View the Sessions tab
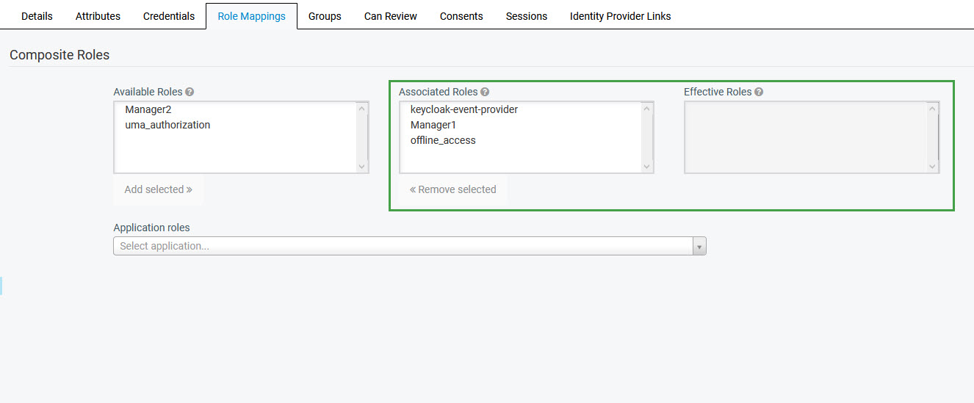Image resolution: width=974 pixels, height=403 pixels. tap(526, 16)
